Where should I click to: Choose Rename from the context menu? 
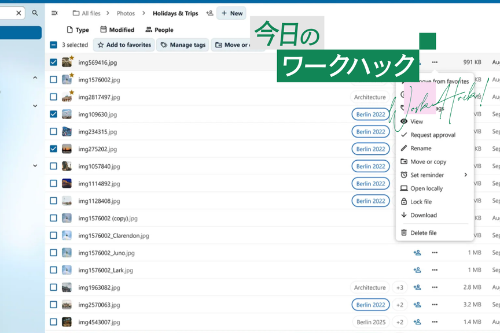(x=421, y=149)
